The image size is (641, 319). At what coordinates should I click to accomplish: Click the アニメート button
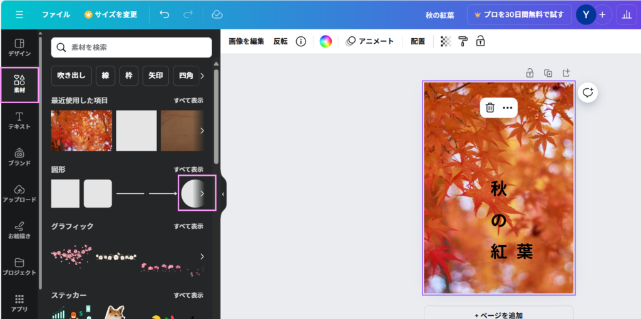click(x=370, y=41)
